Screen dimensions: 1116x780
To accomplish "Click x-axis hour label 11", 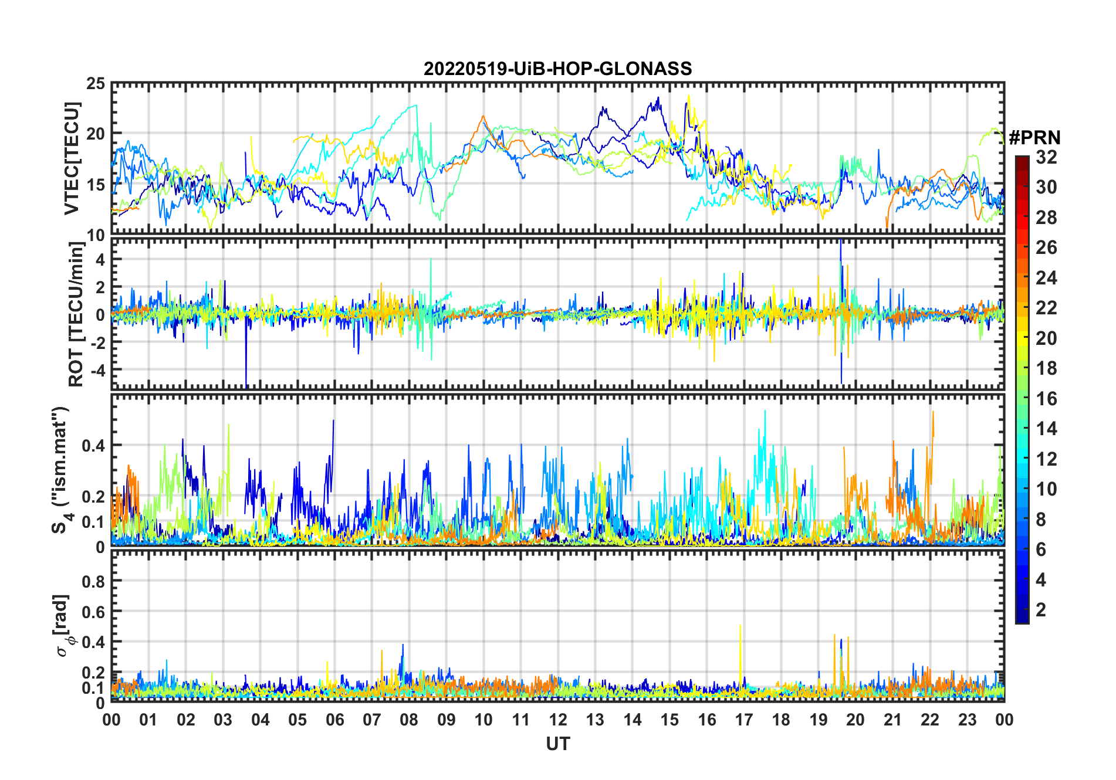I will [x=520, y=720].
